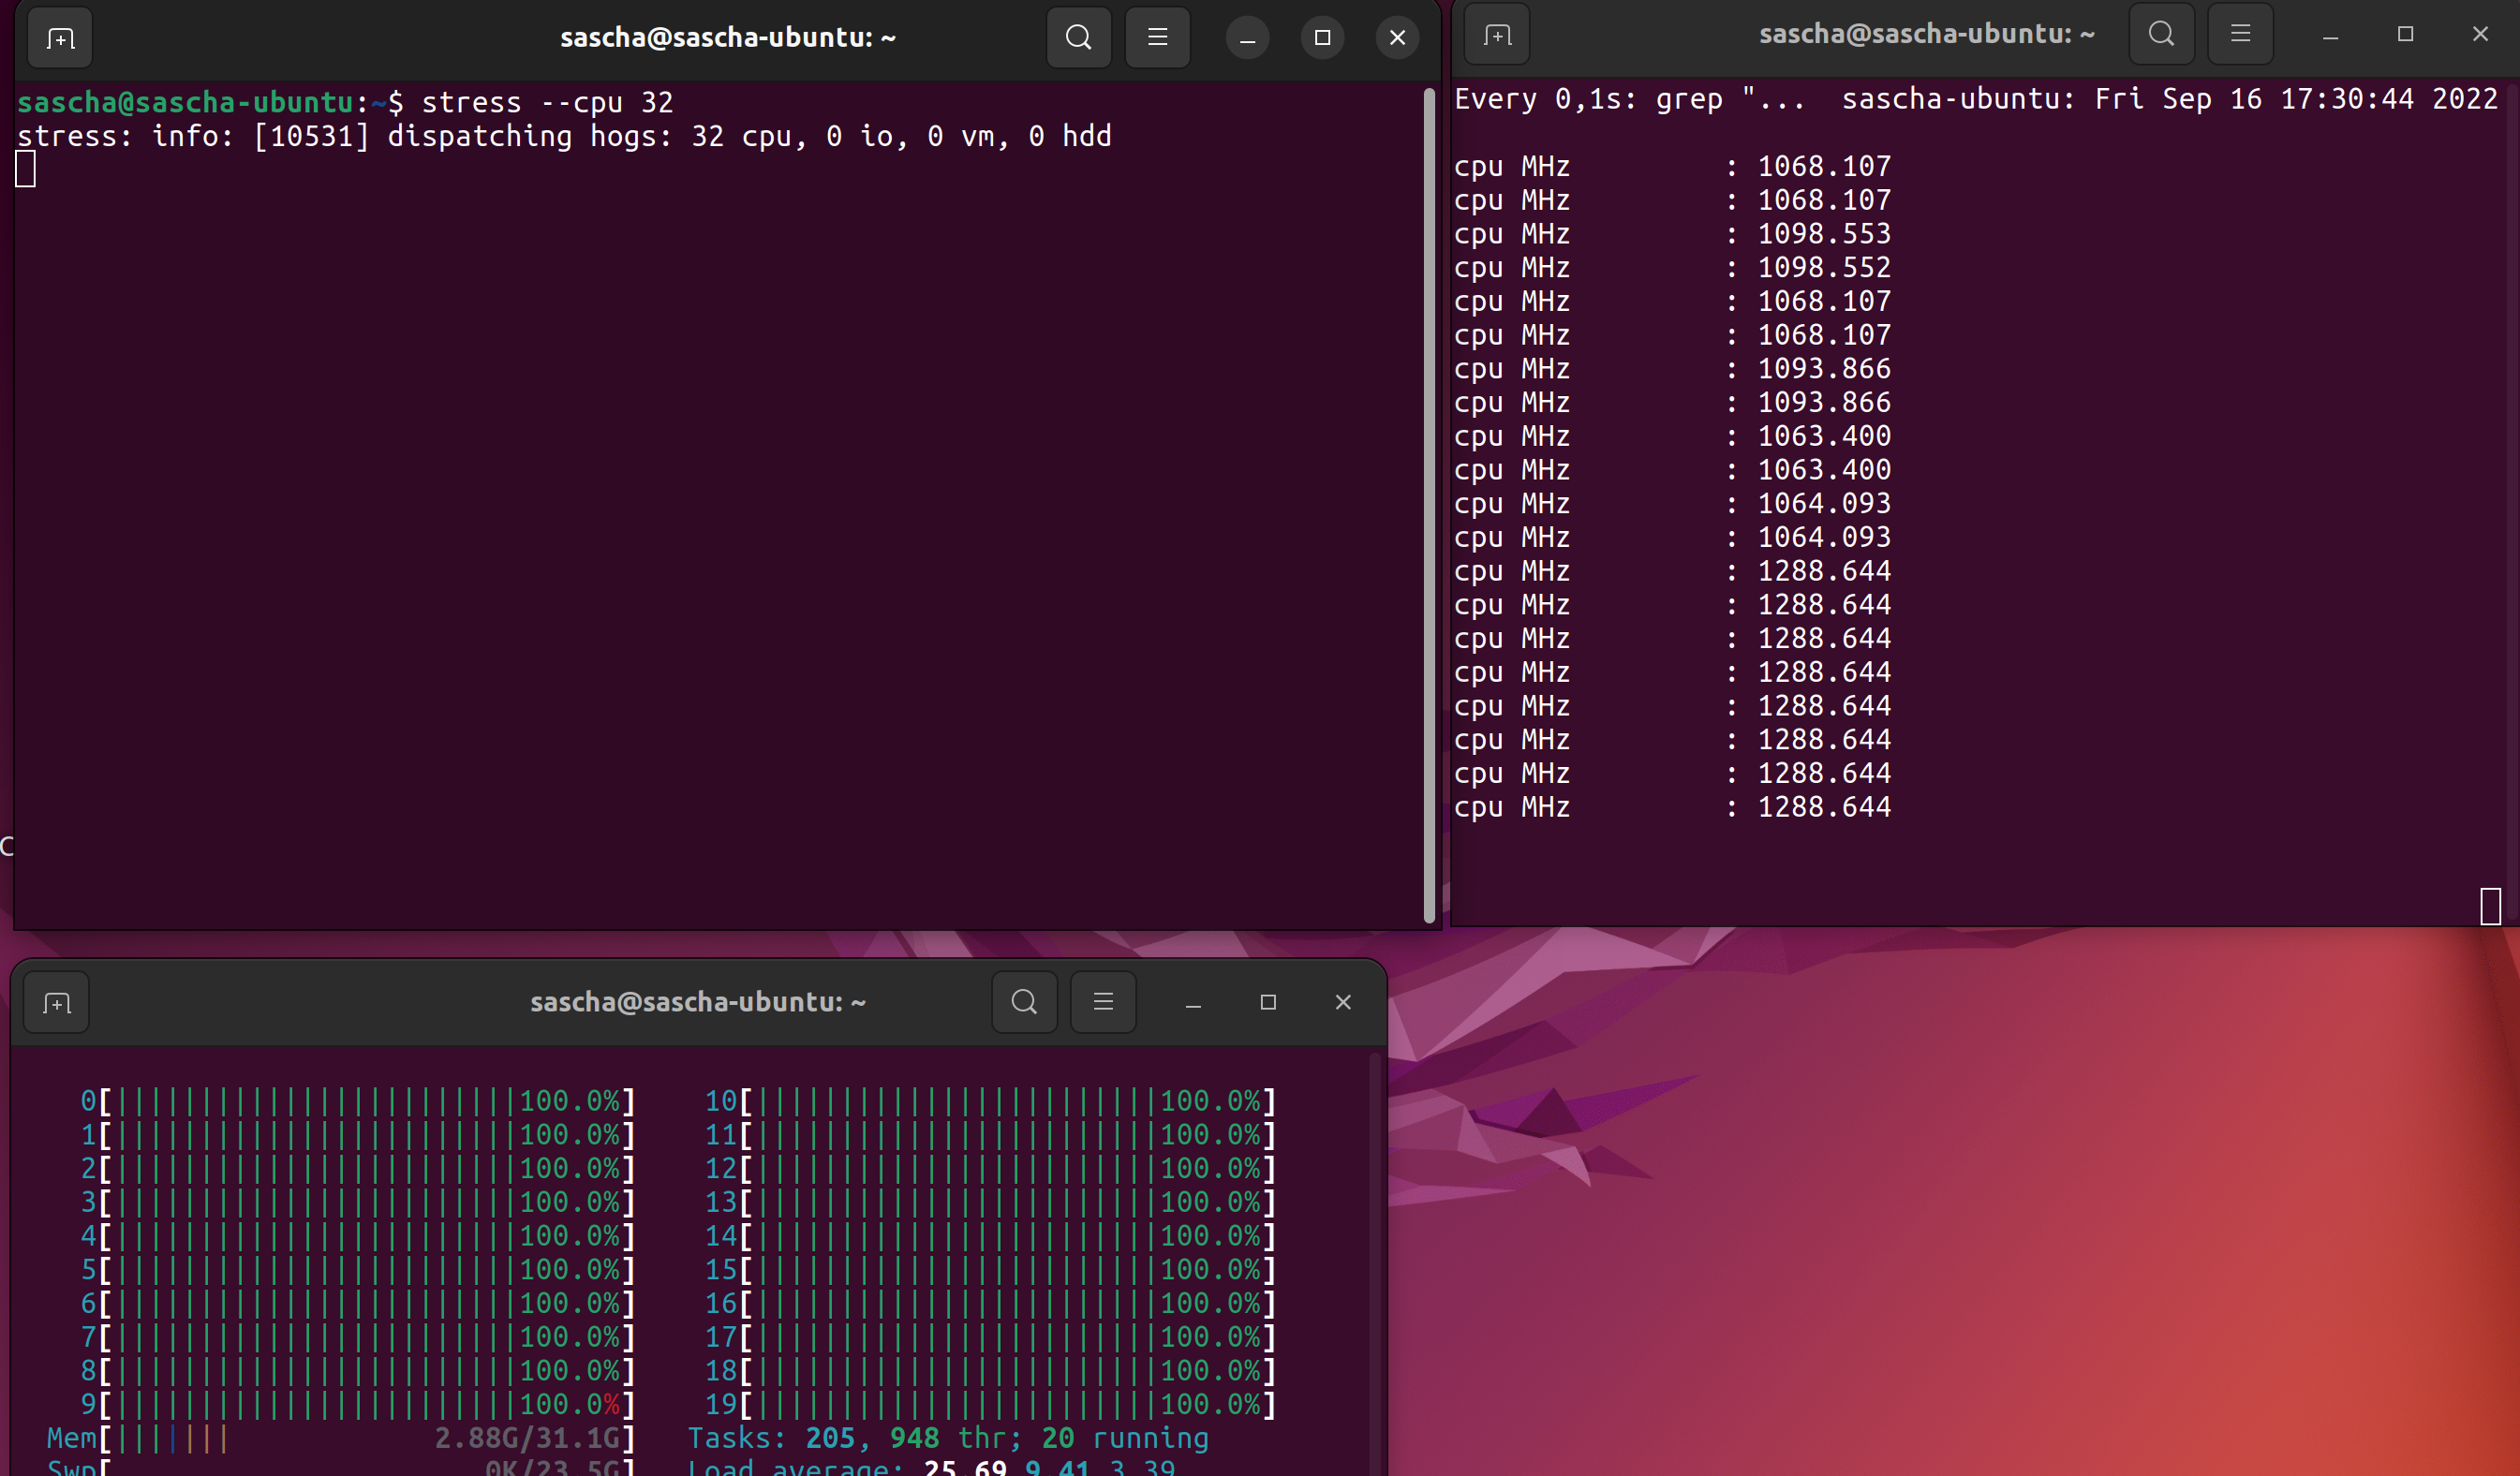
Task: Open hamburger menu in stress terminal
Action: click(1157, 38)
